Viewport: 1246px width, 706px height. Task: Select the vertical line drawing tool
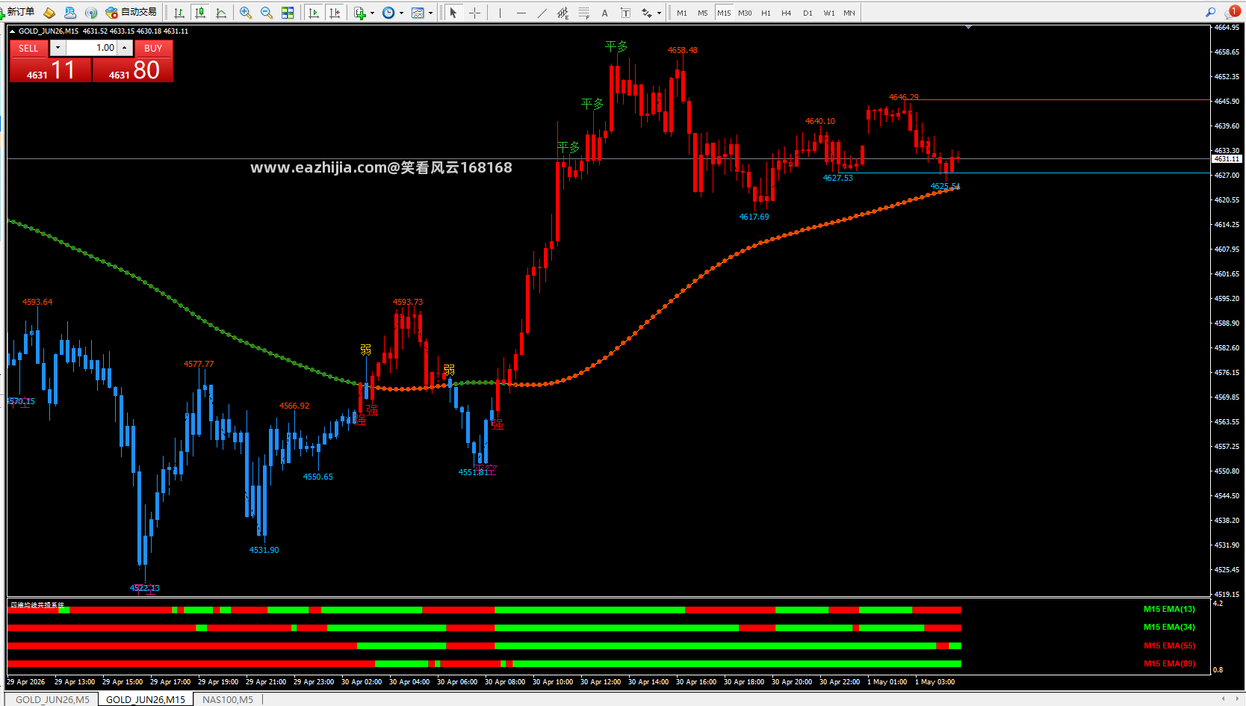coord(500,13)
